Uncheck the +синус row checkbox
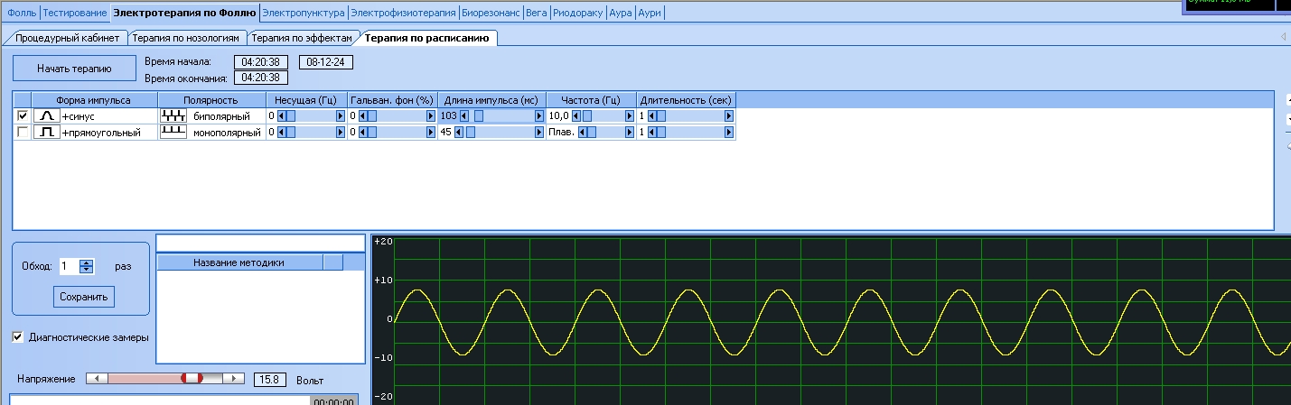 pos(23,116)
